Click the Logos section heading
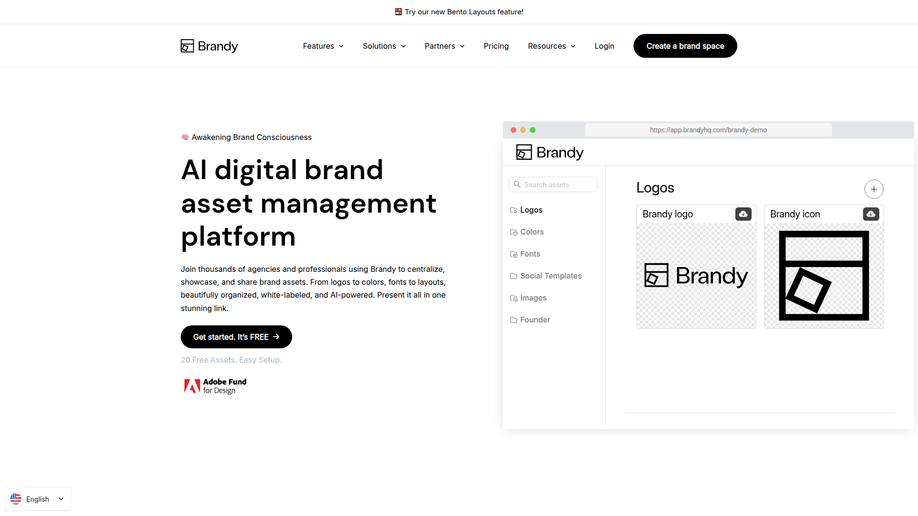 pyautogui.click(x=655, y=188)
